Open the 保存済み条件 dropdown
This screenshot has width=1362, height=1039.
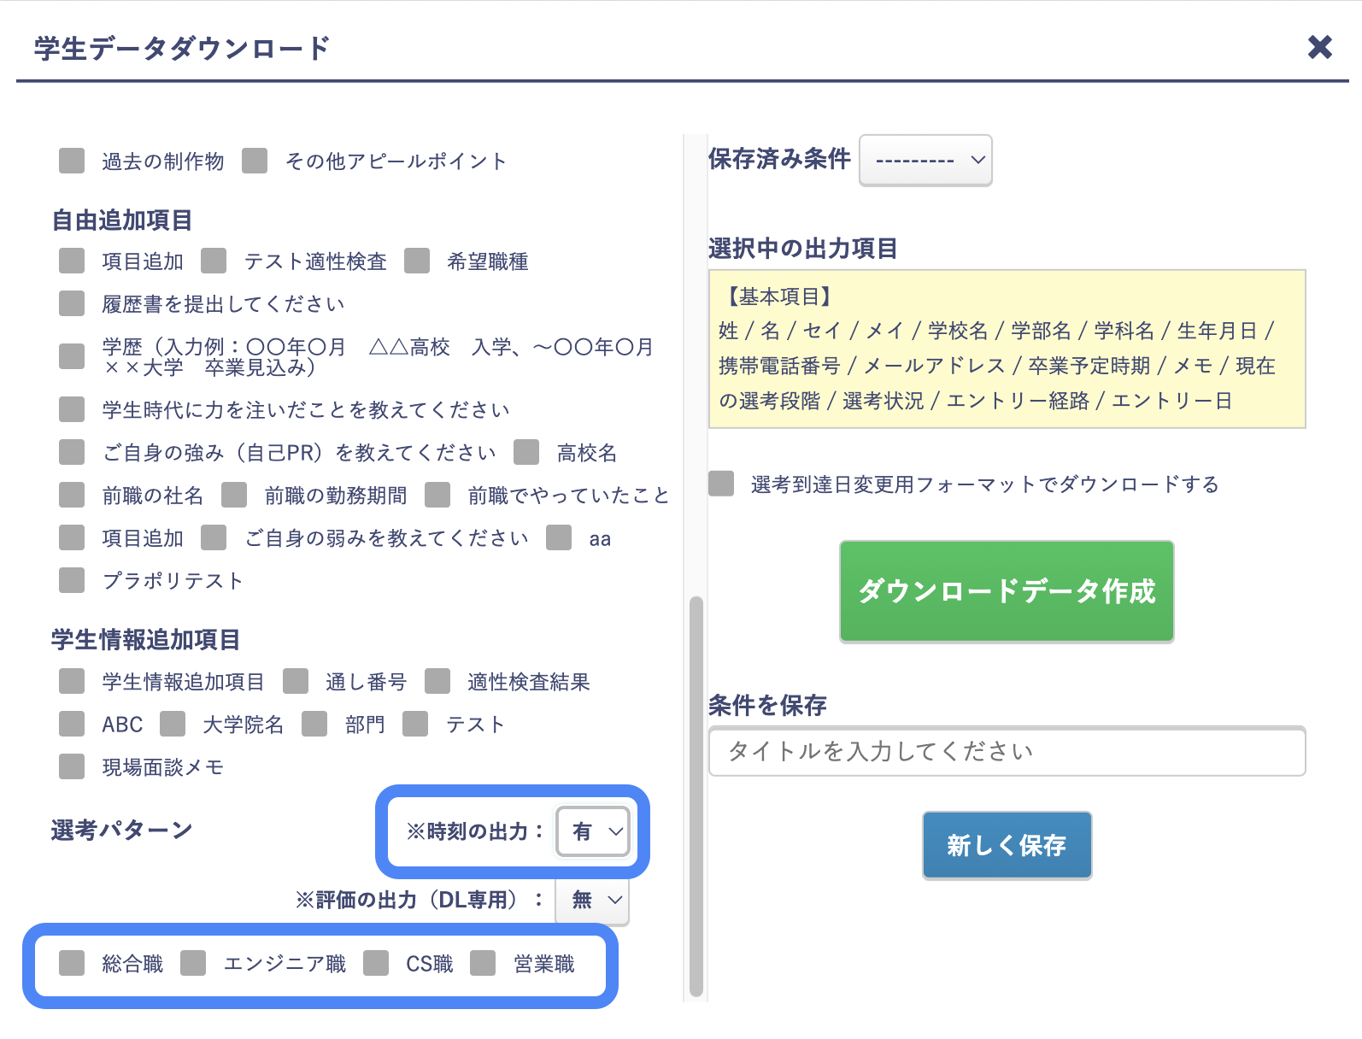tap(925, 160)
